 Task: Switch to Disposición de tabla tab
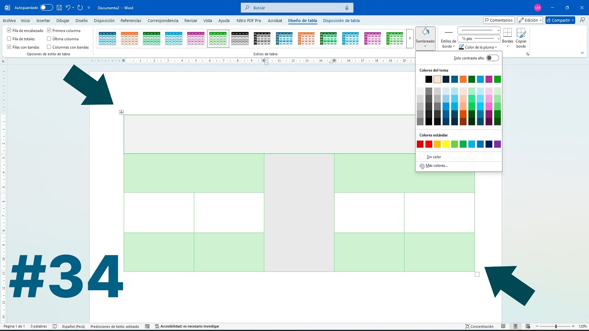pos(341,21)
